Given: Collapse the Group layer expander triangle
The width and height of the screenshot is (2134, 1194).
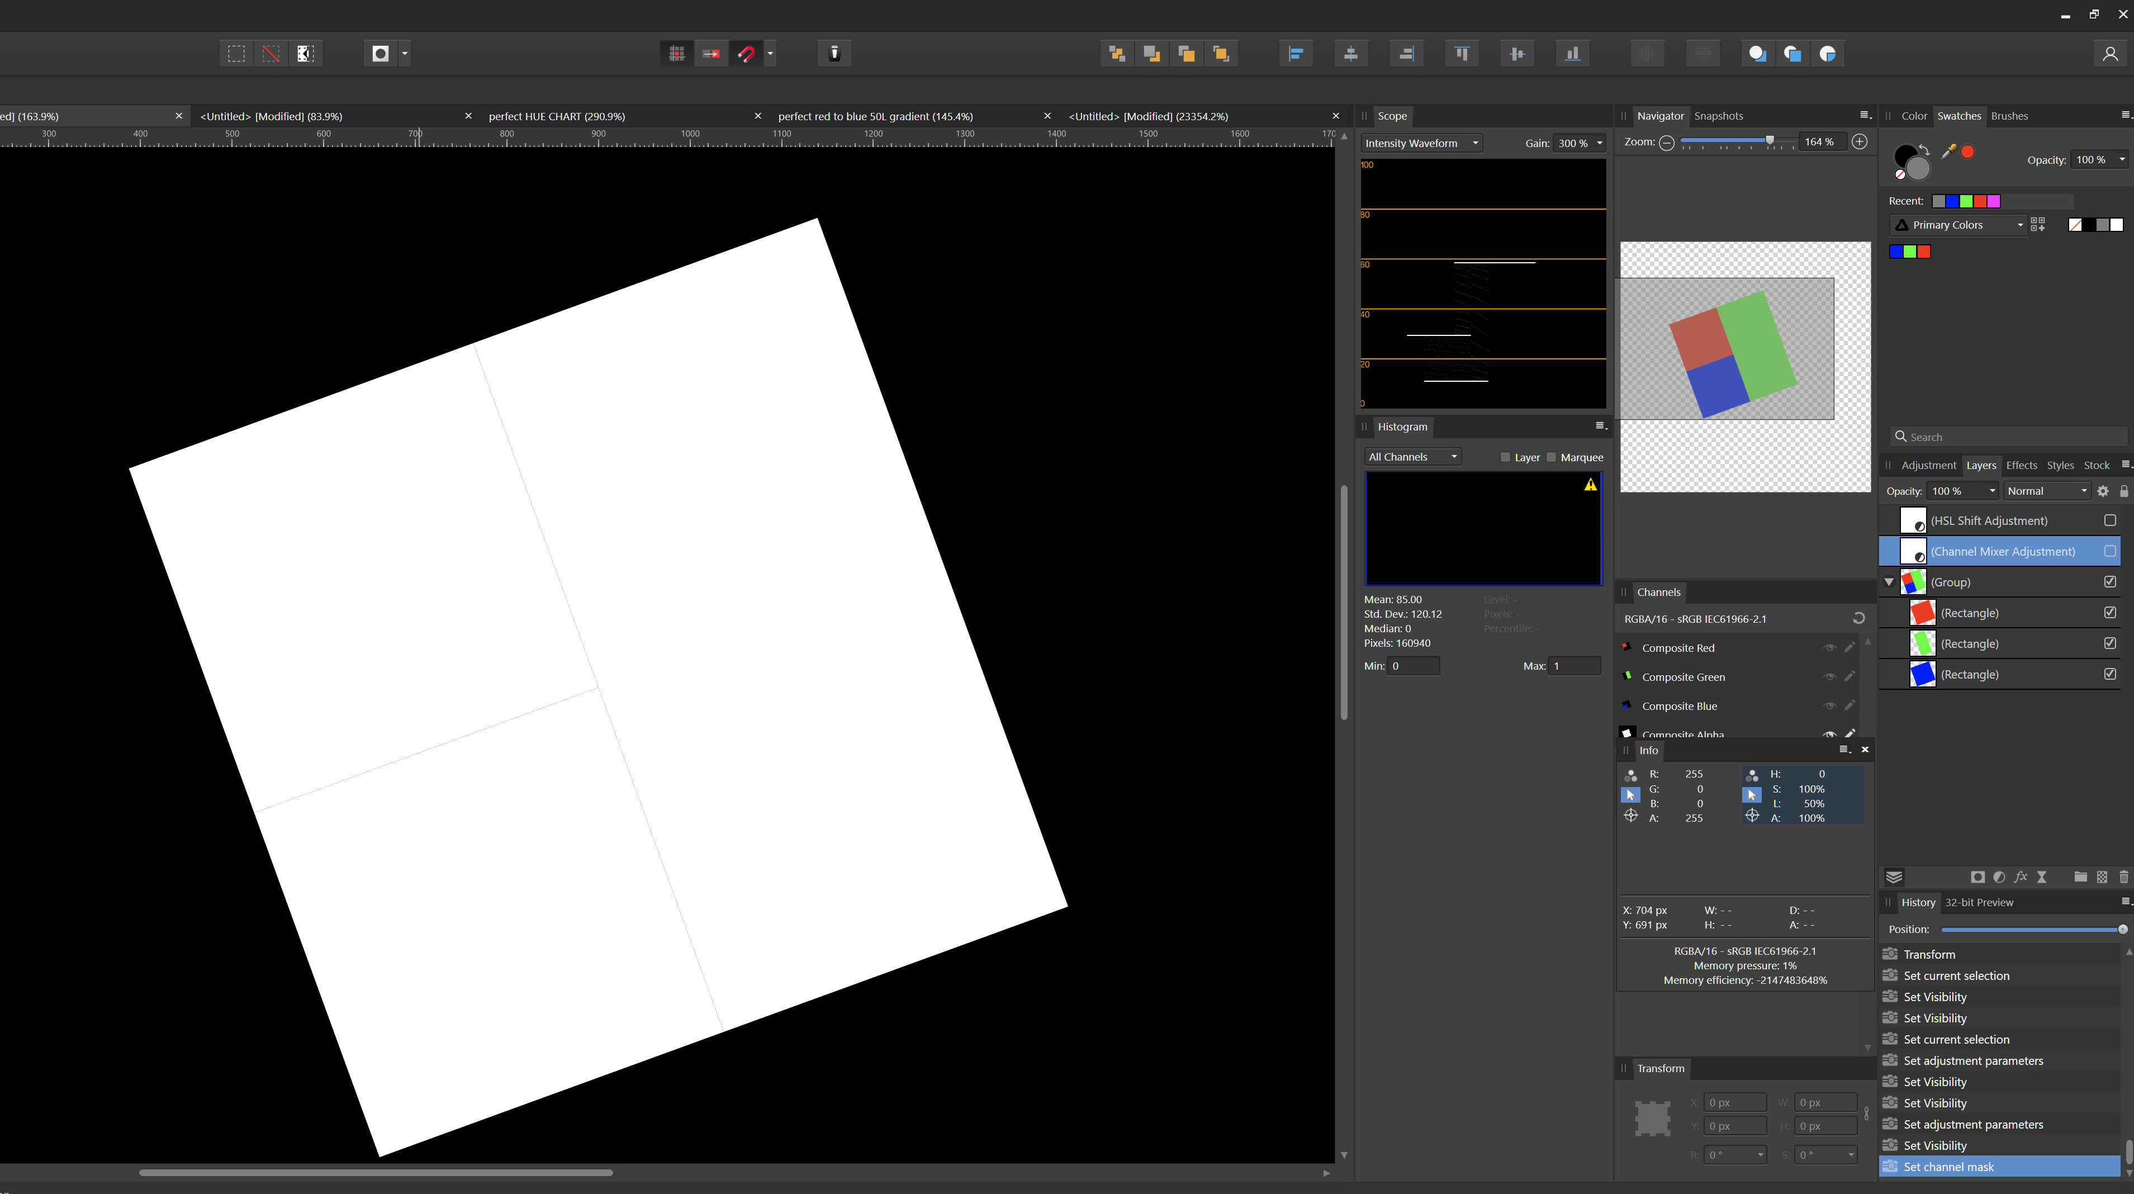Looking at the screenshot, I should tap(1890, 582).
